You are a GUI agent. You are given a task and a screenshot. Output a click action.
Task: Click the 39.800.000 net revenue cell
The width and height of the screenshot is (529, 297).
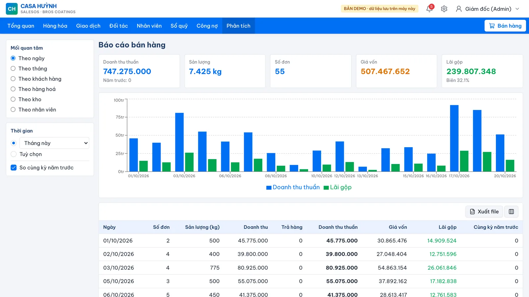(x=342, y=254)
